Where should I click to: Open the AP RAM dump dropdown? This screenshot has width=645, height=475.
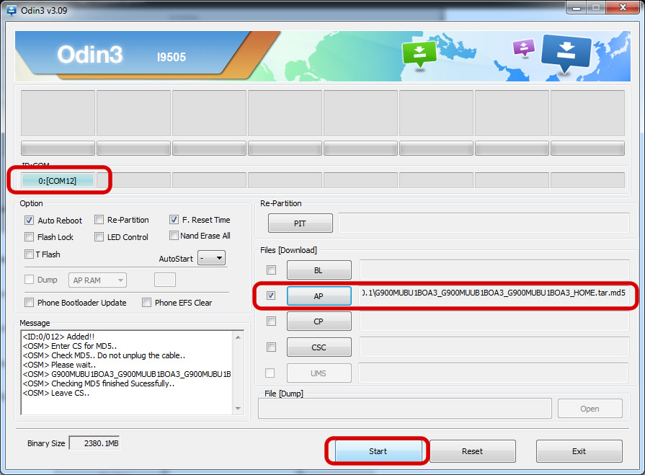[97, 280]
